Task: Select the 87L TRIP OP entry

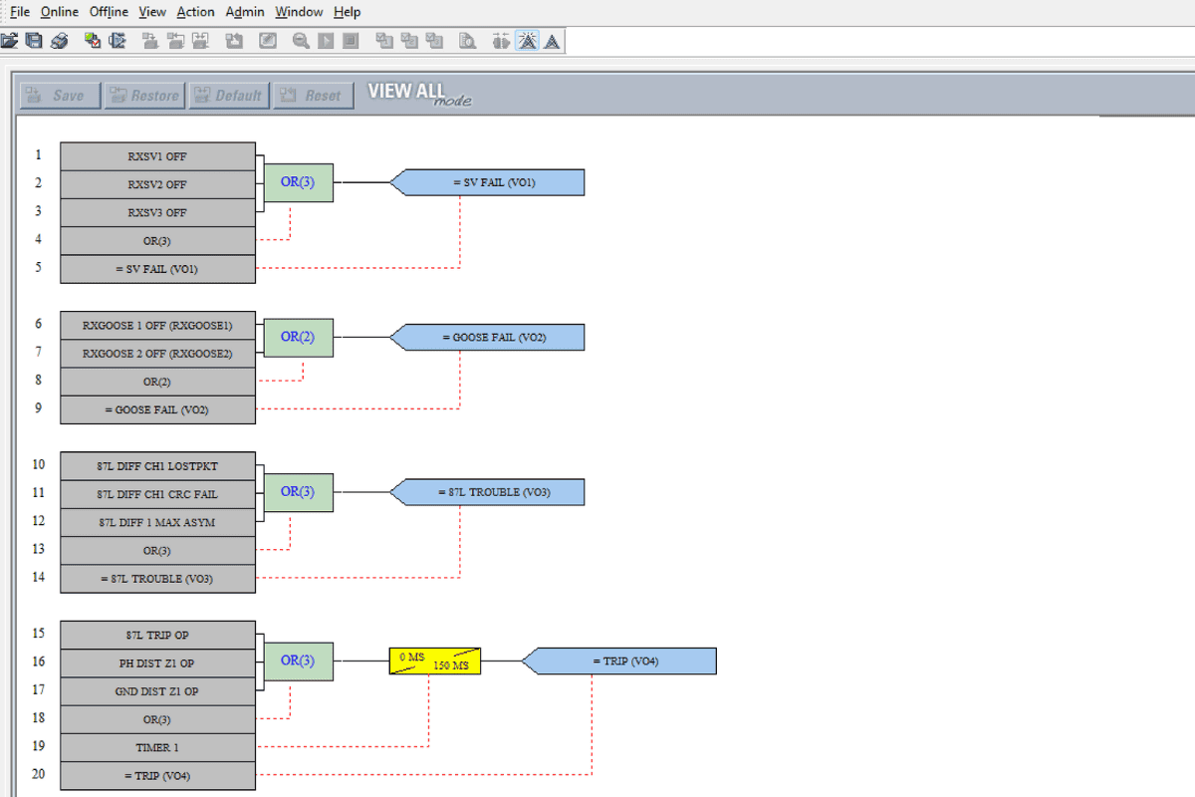Action: coord(157,635)
